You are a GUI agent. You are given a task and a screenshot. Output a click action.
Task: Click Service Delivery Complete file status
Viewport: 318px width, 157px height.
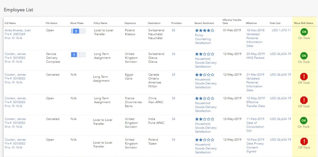pyautogui.click(x=53, y=58)
